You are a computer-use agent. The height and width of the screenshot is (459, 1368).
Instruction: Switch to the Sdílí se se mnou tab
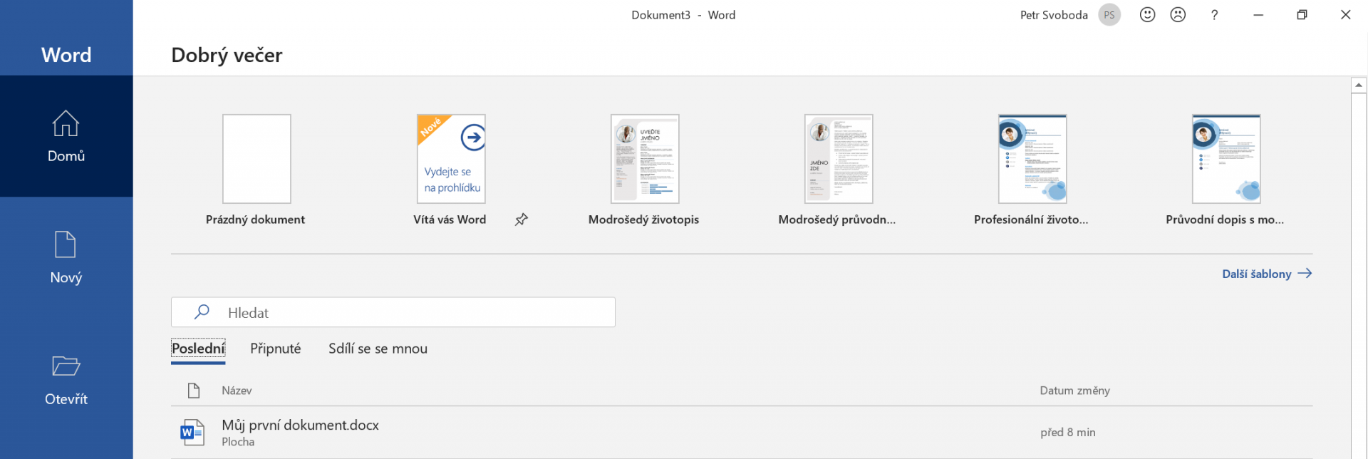(x=378, y=349)
